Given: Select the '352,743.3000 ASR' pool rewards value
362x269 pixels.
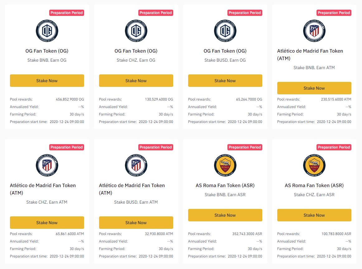Looking at the screenshot, I should point(247,234).
